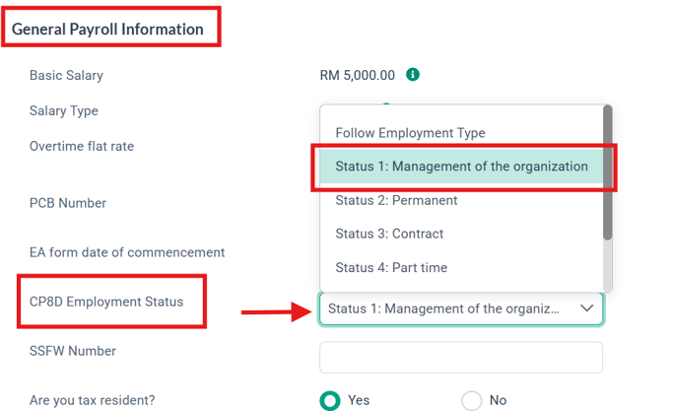The image size is (674, 411).
Task: Click the RM 5,000.00 salary value
Action: point(358,75)
